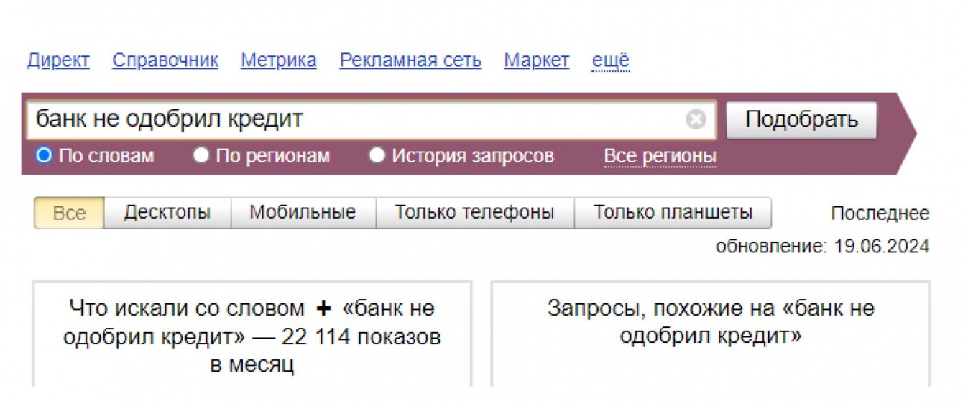Switch to the Все devices tab
The width and height of the screenshot is (963, 404).
(x=69, y=213)
